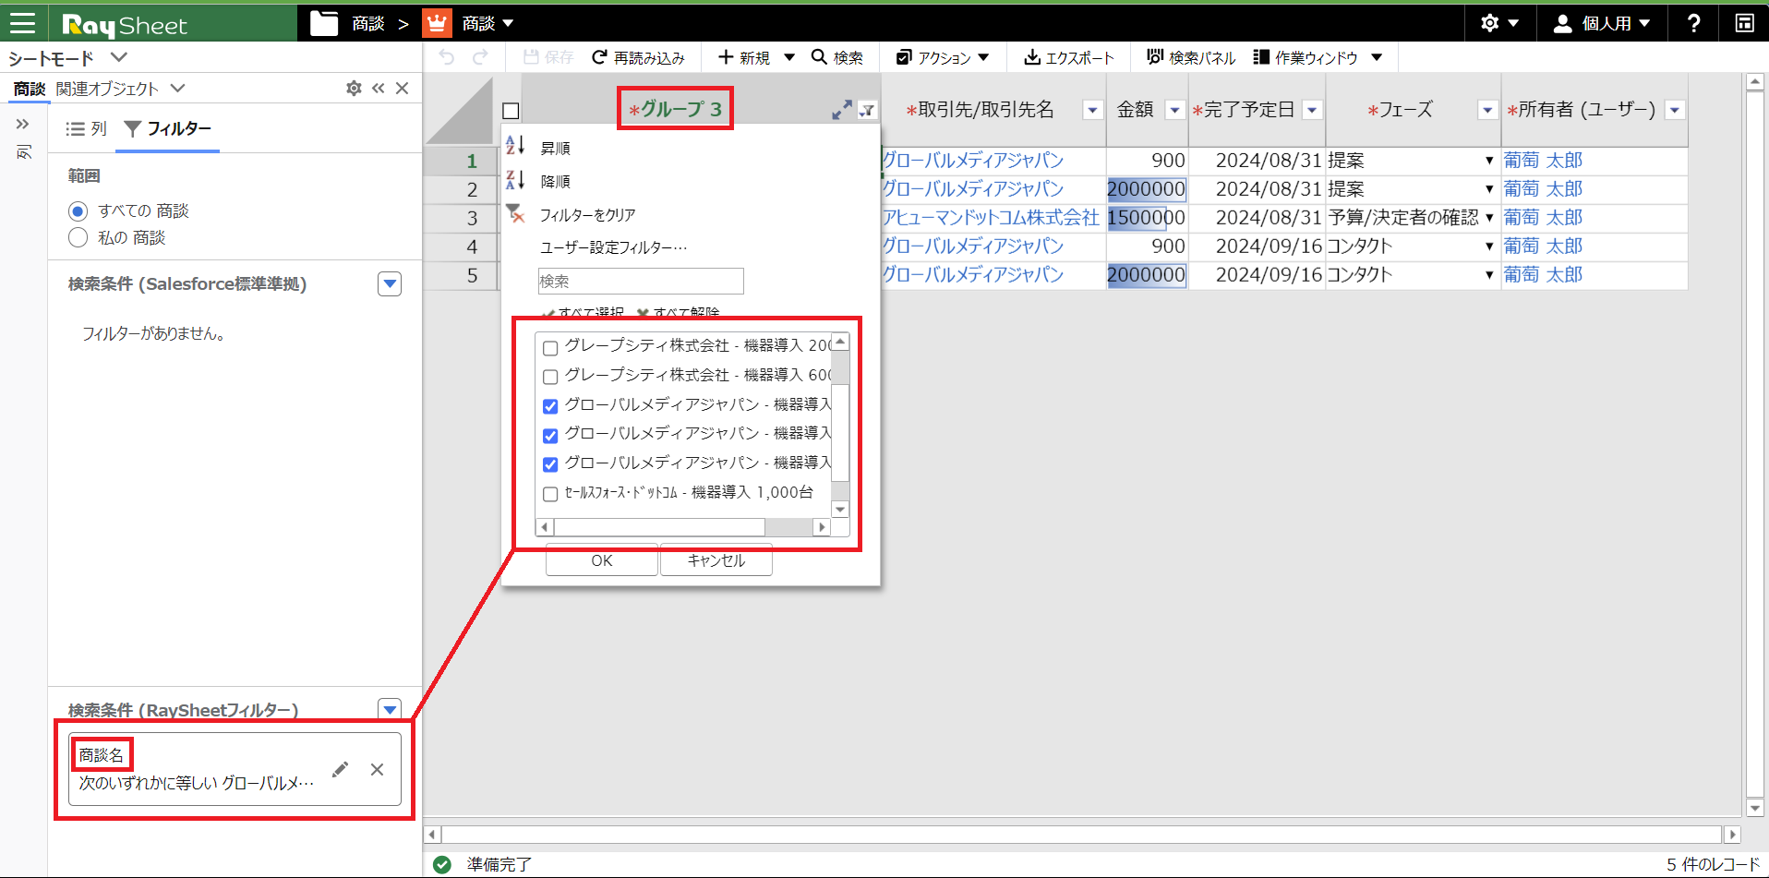
Task: Click the sheet's bottom horizontal scrollbar
Action: point(1081,835)
